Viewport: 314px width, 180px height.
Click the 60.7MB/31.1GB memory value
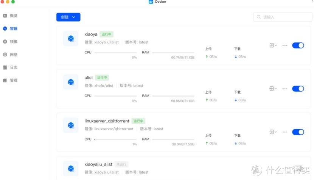183,58
